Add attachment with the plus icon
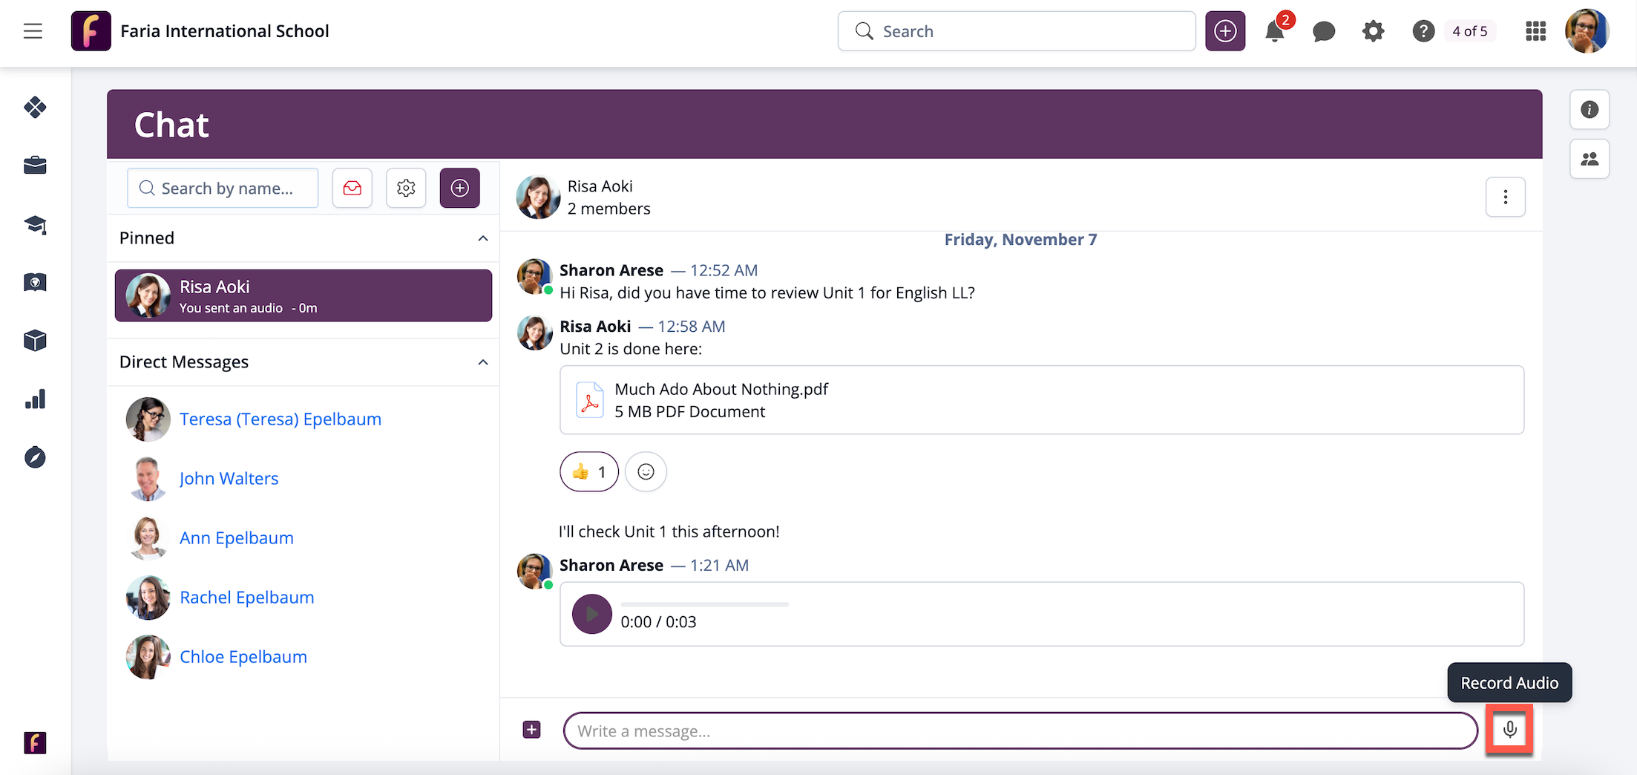 [532, 730]
